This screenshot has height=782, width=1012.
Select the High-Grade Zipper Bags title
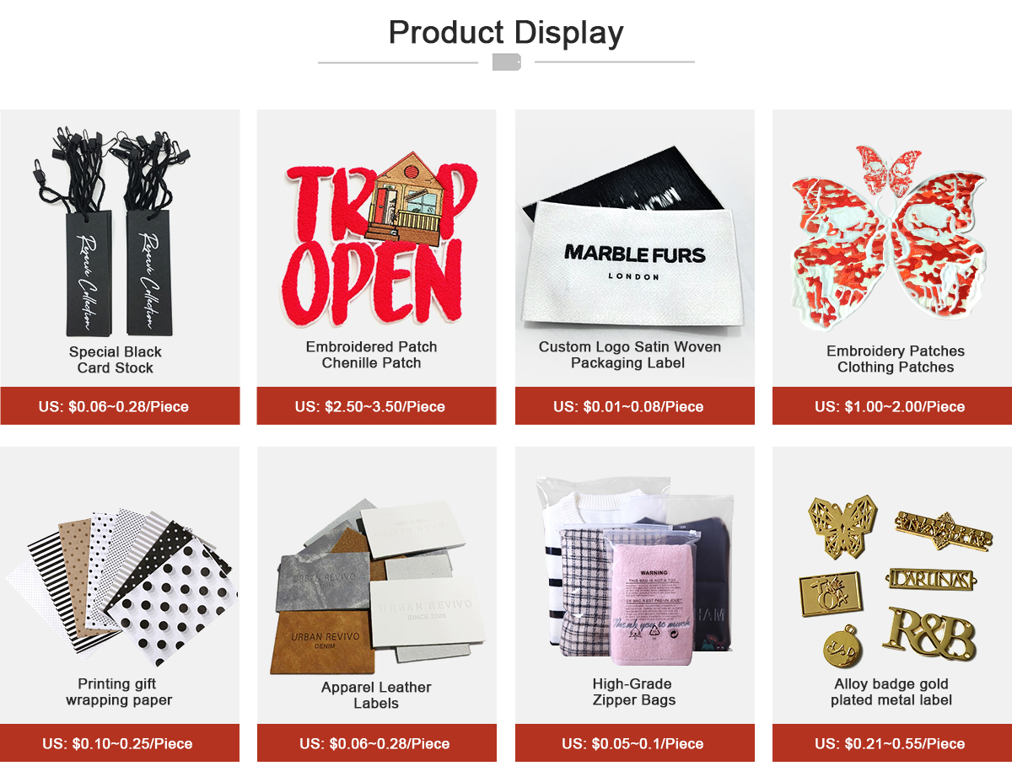point(633,692)
